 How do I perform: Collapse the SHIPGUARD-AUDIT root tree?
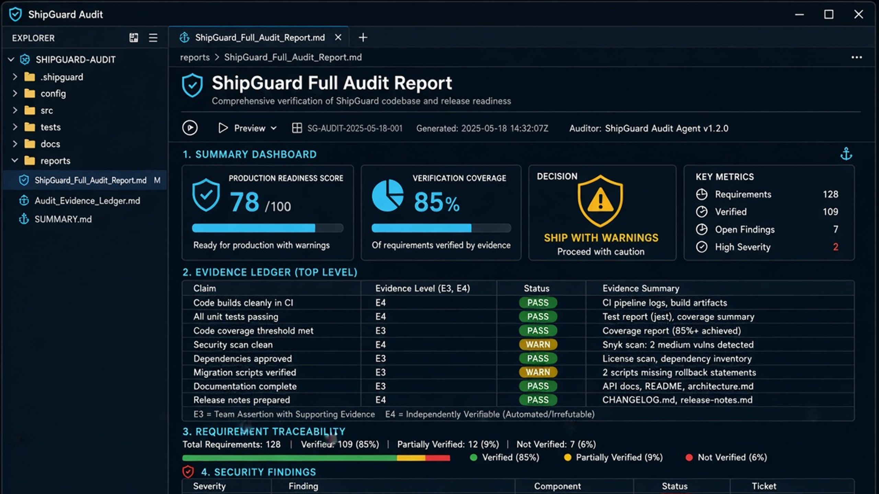[x=11, y=59]
